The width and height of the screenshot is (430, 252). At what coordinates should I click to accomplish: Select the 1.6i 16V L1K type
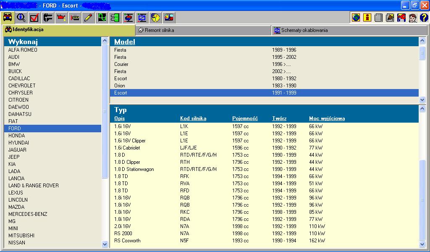point(264,126)
